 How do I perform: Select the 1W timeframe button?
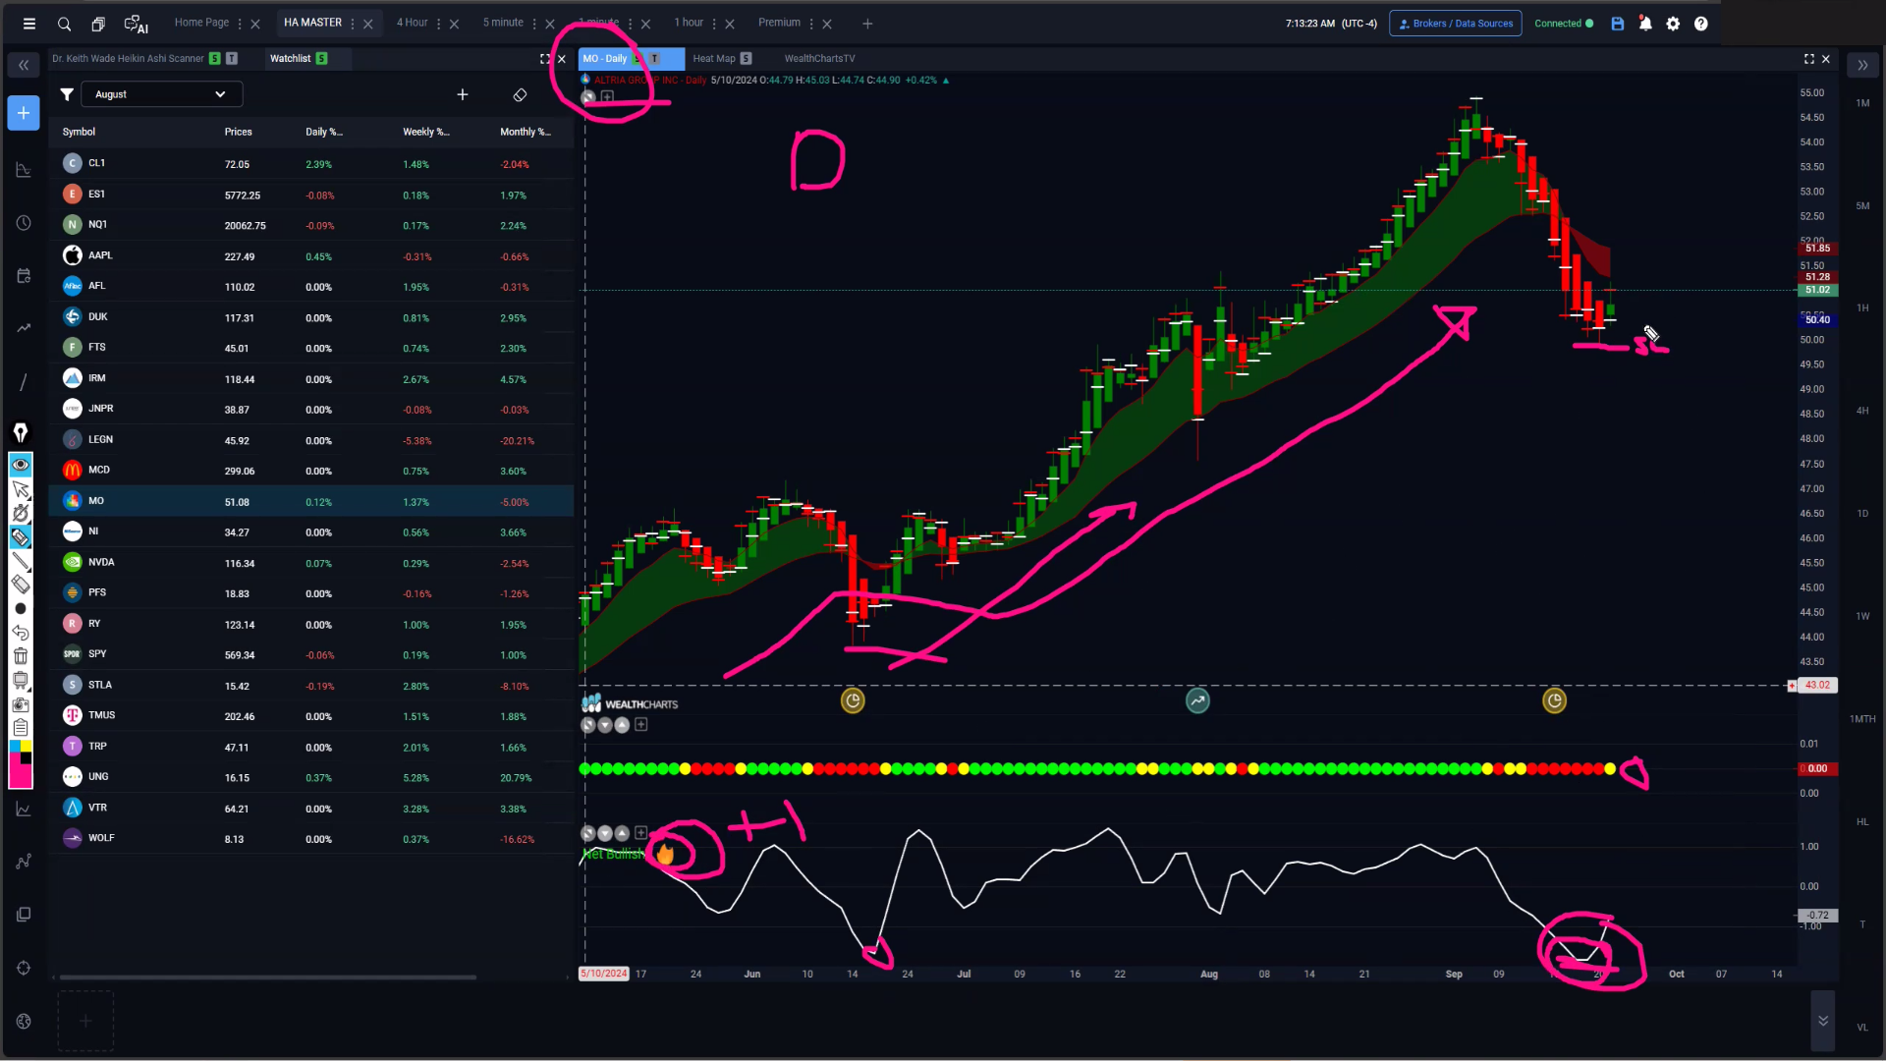1862,617
